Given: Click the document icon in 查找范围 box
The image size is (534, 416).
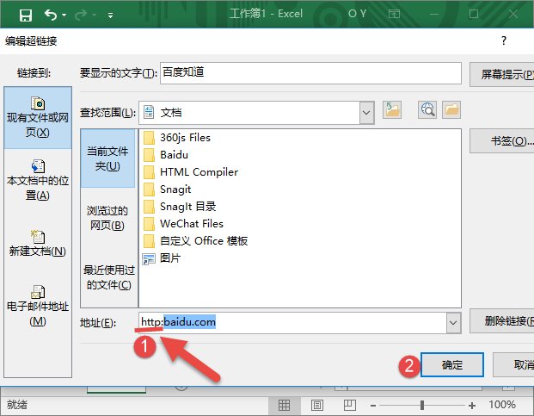Looking at the screenshot, I should (149, 112).
